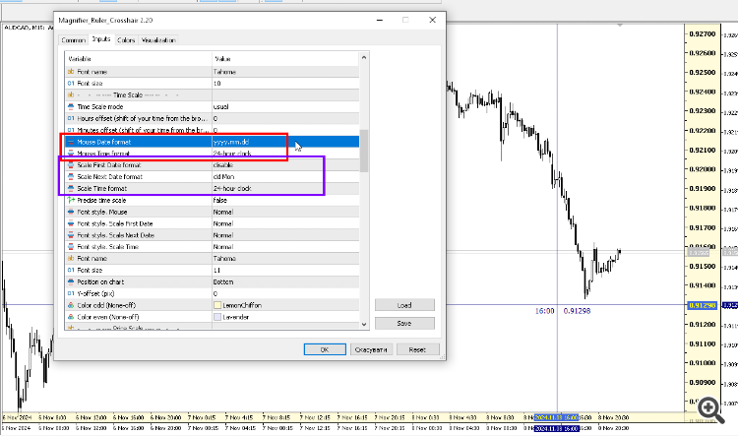Select the 'Precise time scale' label

tap(101, 200)
